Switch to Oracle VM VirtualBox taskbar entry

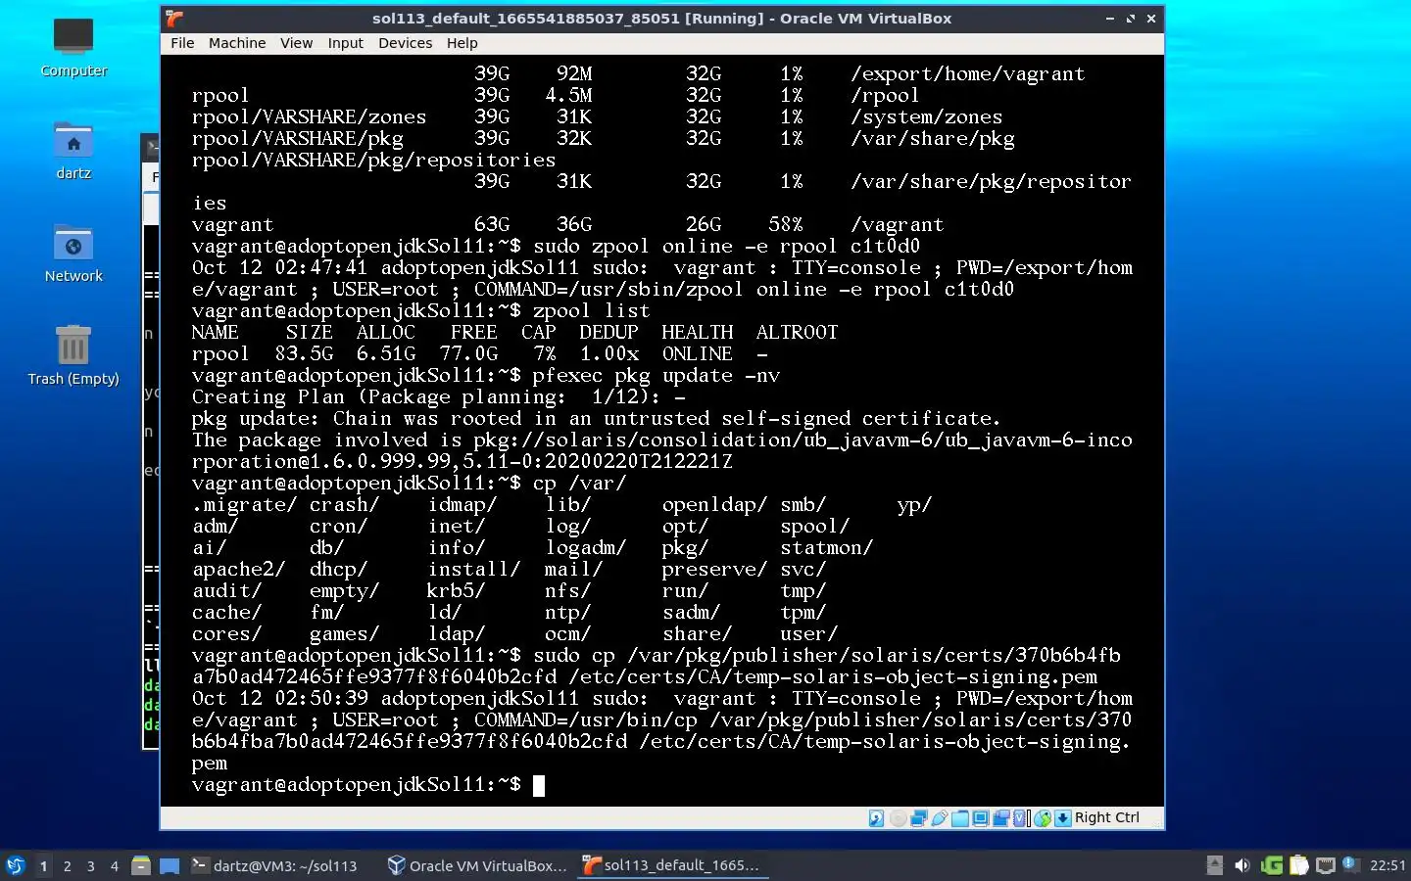(x=478, y=865)
